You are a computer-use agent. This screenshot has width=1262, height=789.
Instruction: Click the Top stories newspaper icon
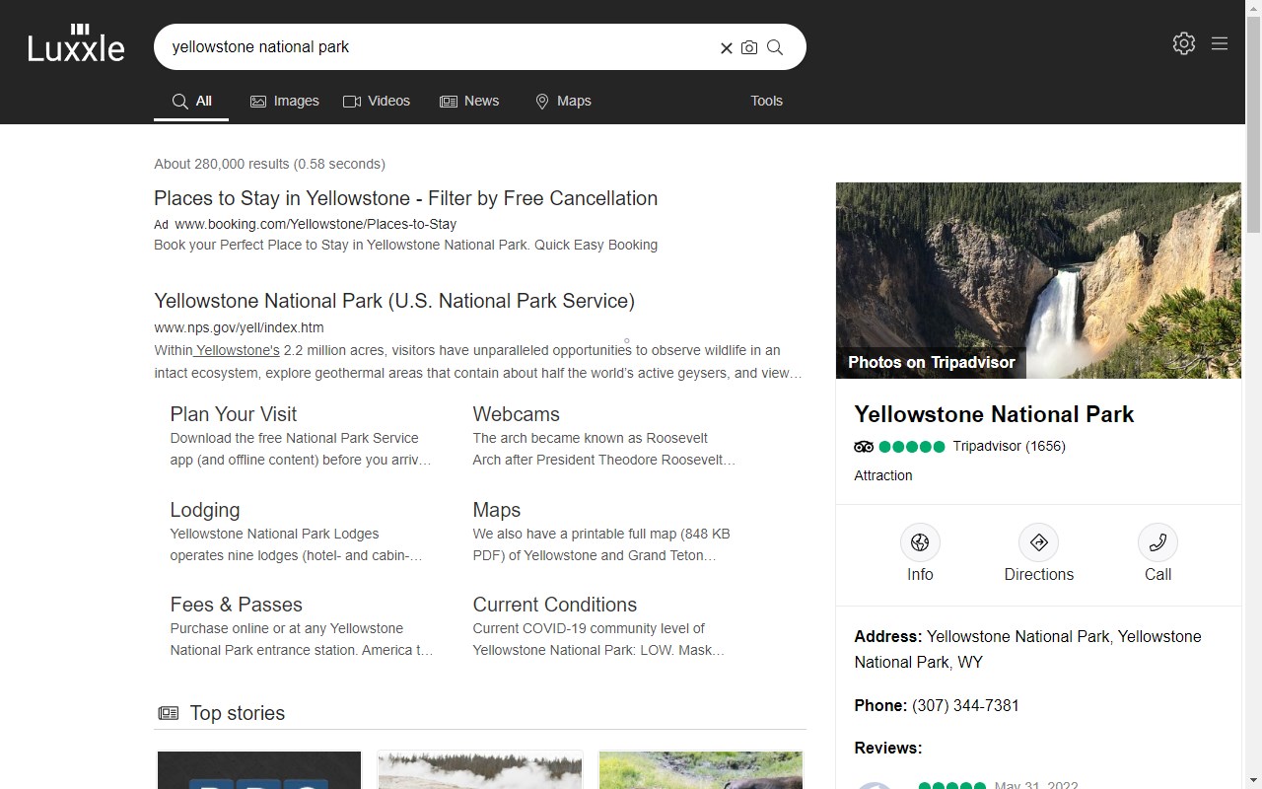pyautogui.click(x=169, y=713)
